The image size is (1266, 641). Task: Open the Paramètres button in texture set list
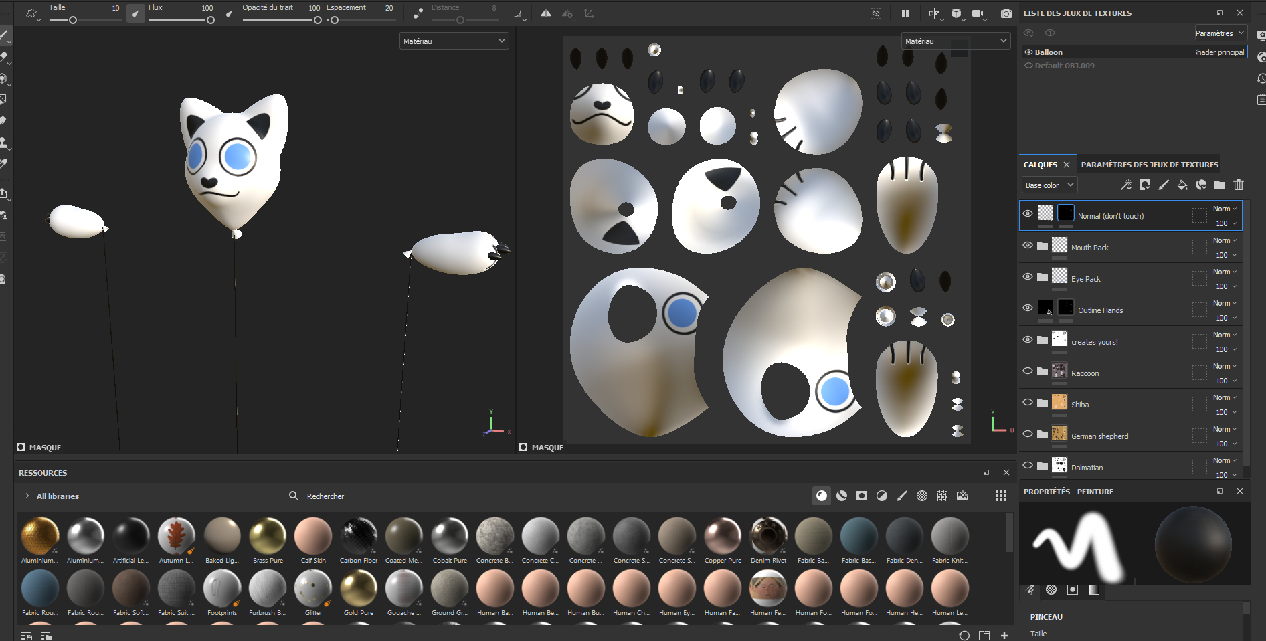pyautogui.click(x=1220, y=33)
